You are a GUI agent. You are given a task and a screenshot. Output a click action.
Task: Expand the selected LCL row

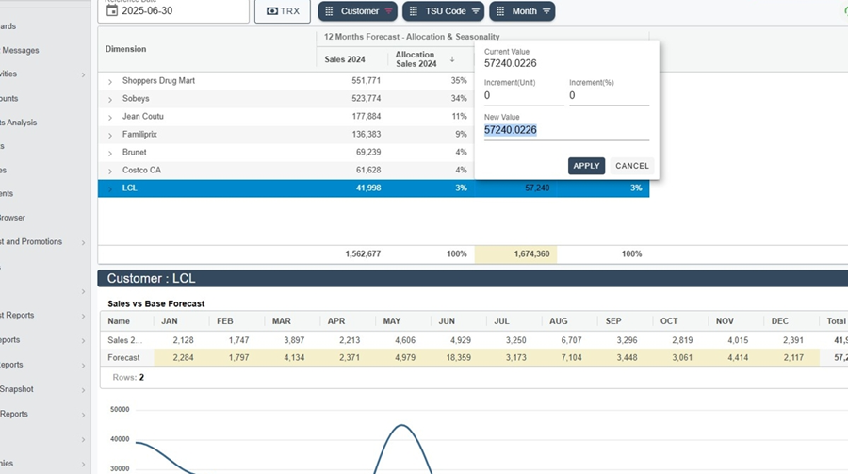pos(110,188)
